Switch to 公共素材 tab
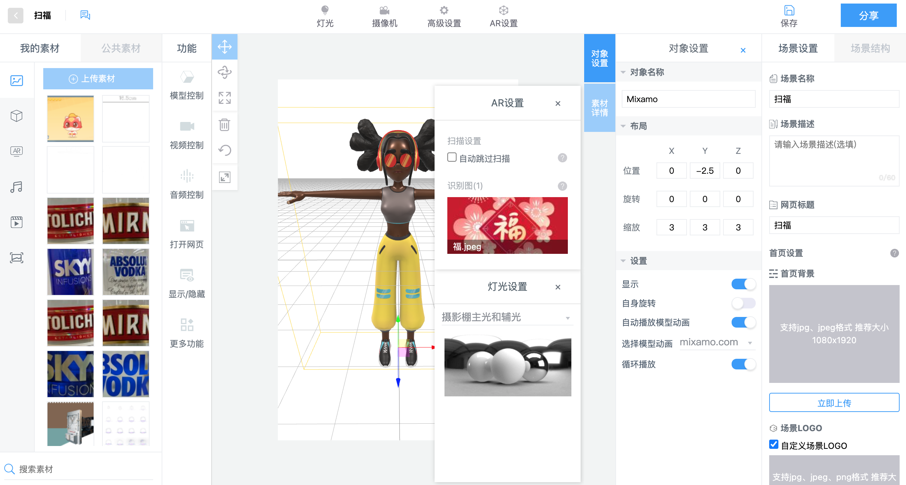Viewport: 906px width, 485px height. (121, 48)
